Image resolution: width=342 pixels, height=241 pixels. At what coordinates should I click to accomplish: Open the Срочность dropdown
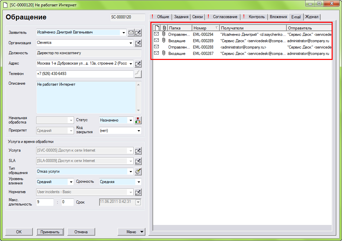pos(139,182)
